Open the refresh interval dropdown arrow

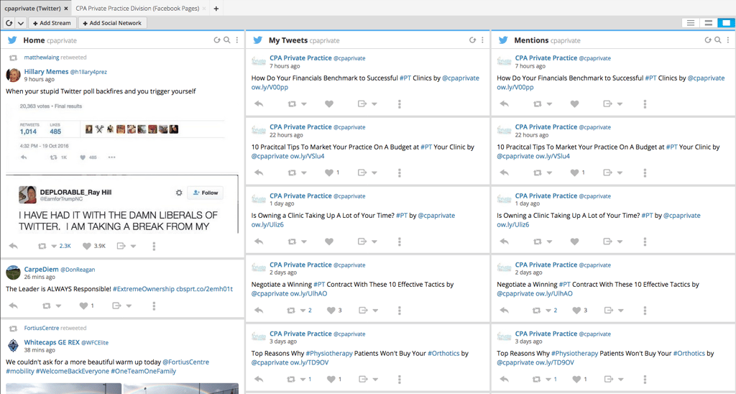pos(21,22)
